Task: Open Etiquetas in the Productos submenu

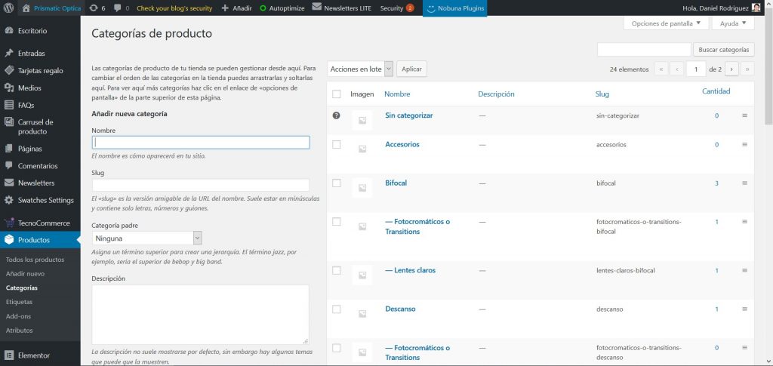Action: click(x=19, y=302)
